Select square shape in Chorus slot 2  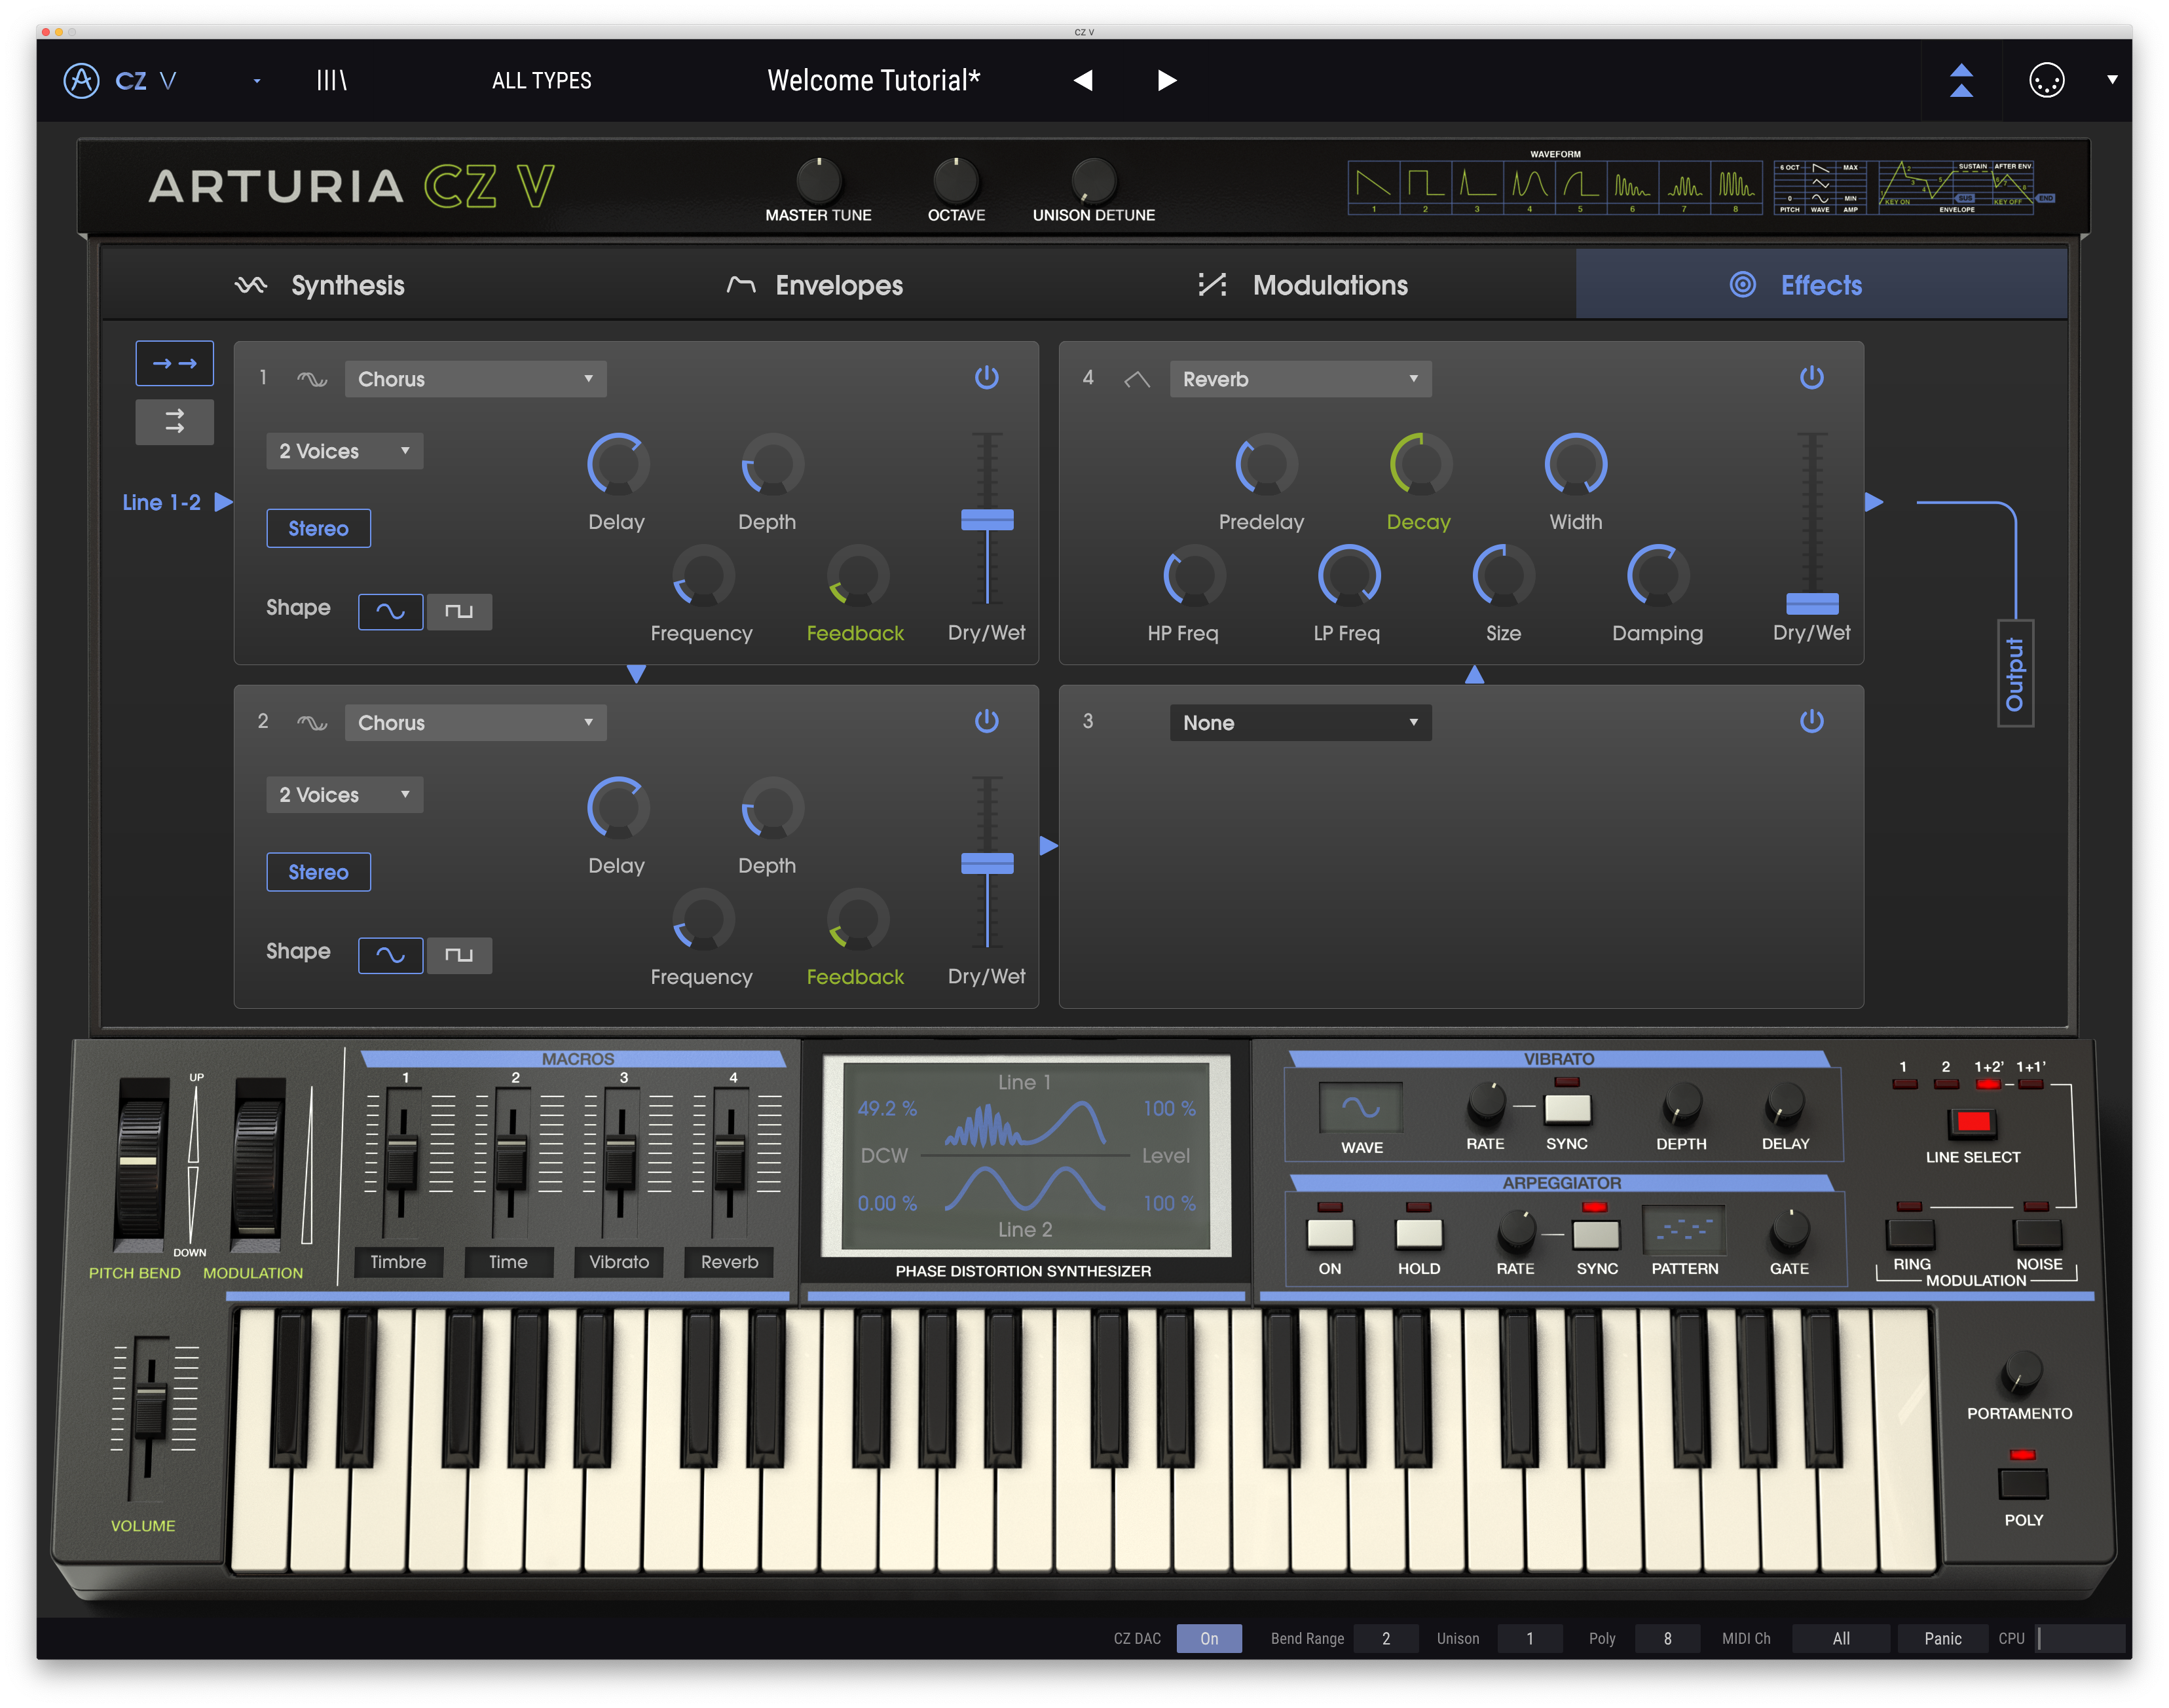point(459,955)
